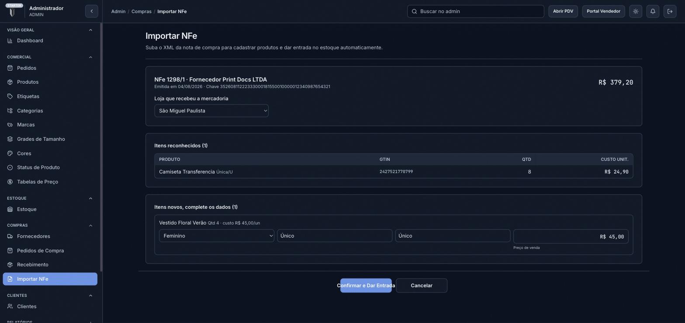Click the Cores palette icon
Image resolution: width=685 pixels, height=323 pixels.
coord(10,153)
